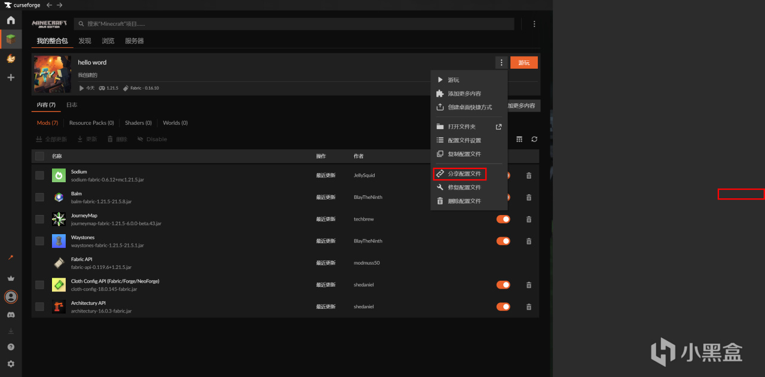
Task: Click the Minecraft Java Edition logo
Action: 50,24
